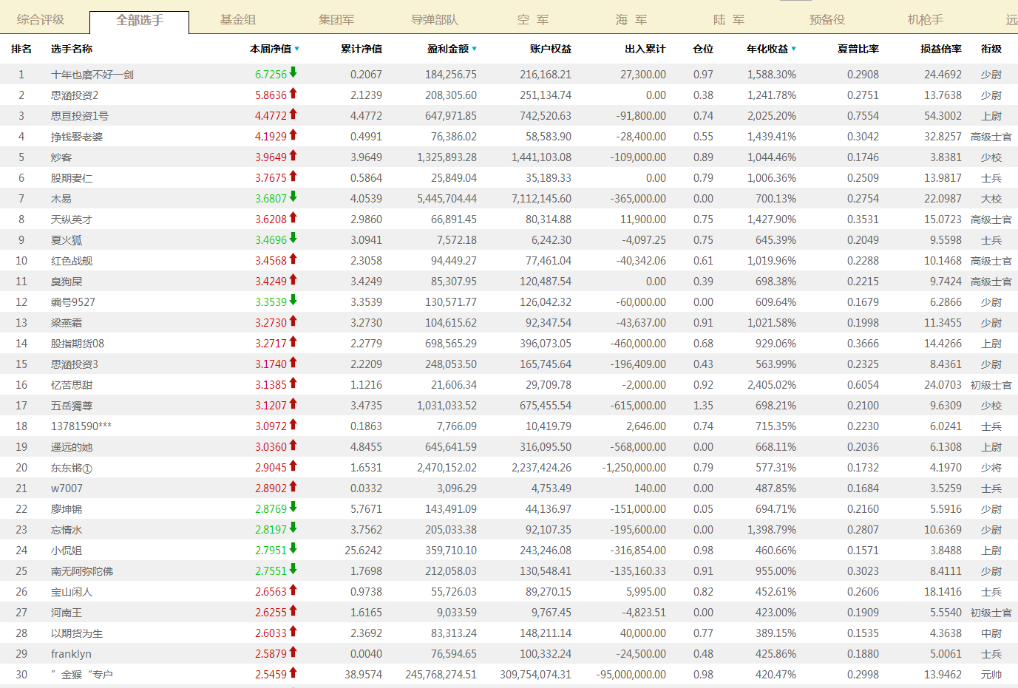Select account equity 309,754,074.31

tap(535, 675)
